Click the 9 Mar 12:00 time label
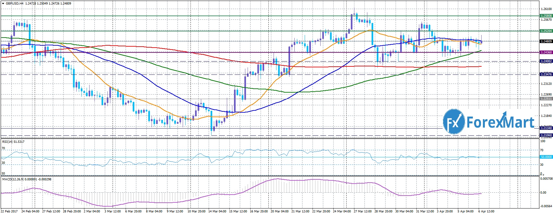 tap(175, 211)
